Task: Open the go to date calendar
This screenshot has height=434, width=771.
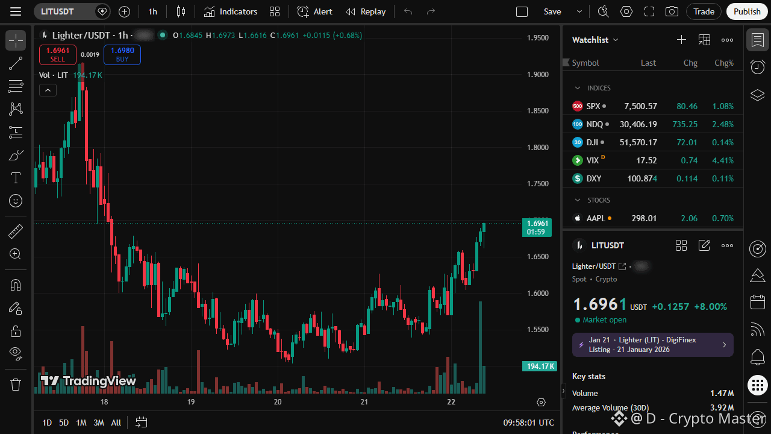Action: (141, 423)
